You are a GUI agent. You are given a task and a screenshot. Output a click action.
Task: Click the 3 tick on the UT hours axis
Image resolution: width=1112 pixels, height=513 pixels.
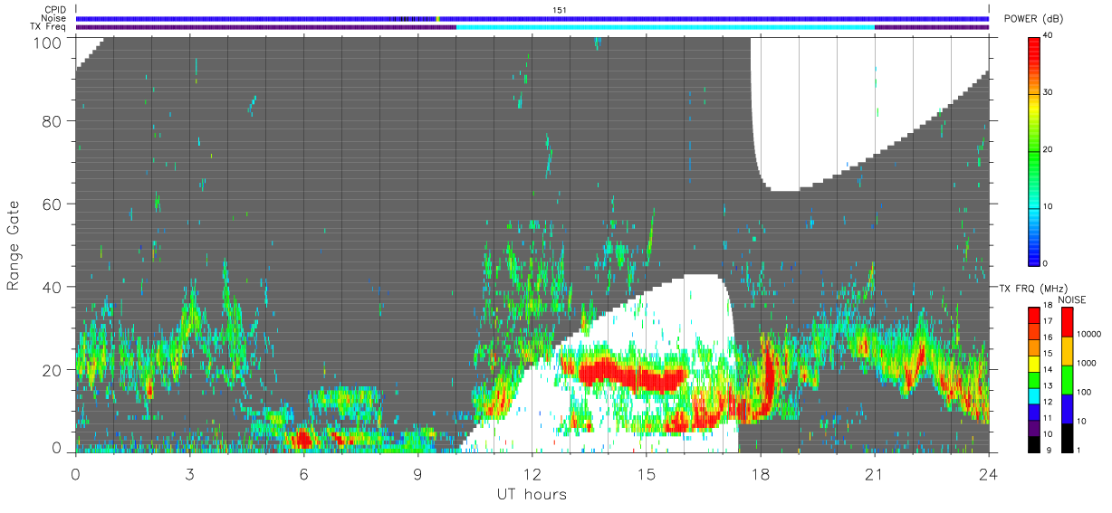coord(189,473)
